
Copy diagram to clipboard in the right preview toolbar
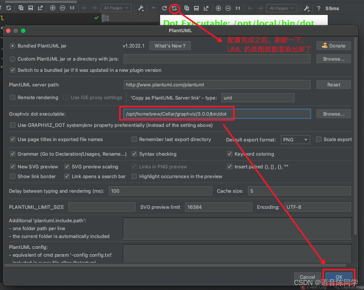[187, 8]
